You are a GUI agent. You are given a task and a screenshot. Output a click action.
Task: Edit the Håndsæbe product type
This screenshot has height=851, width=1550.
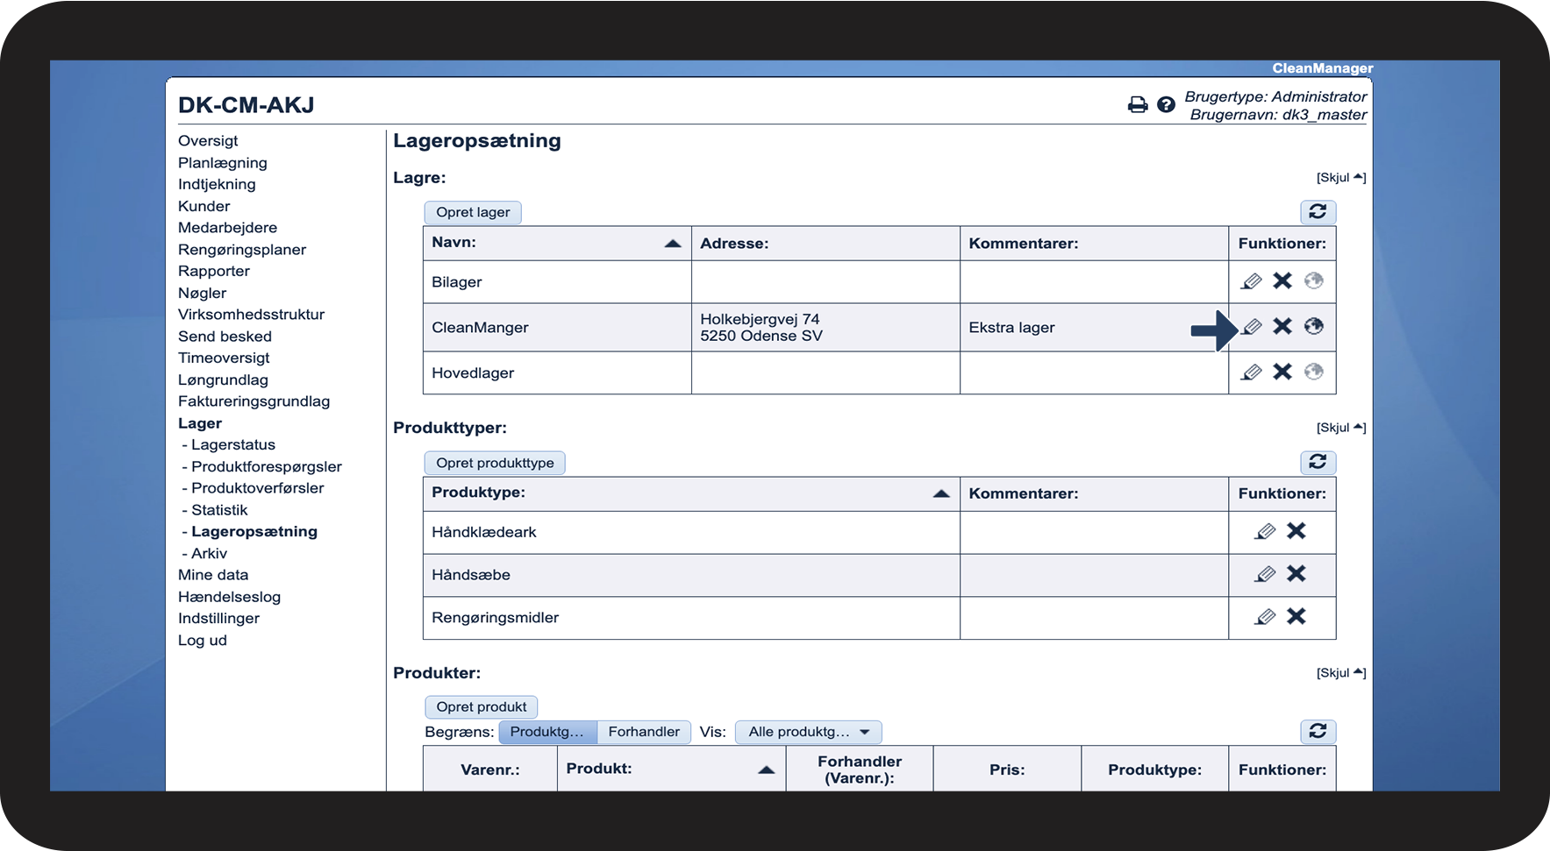[x=1265, y=574]
